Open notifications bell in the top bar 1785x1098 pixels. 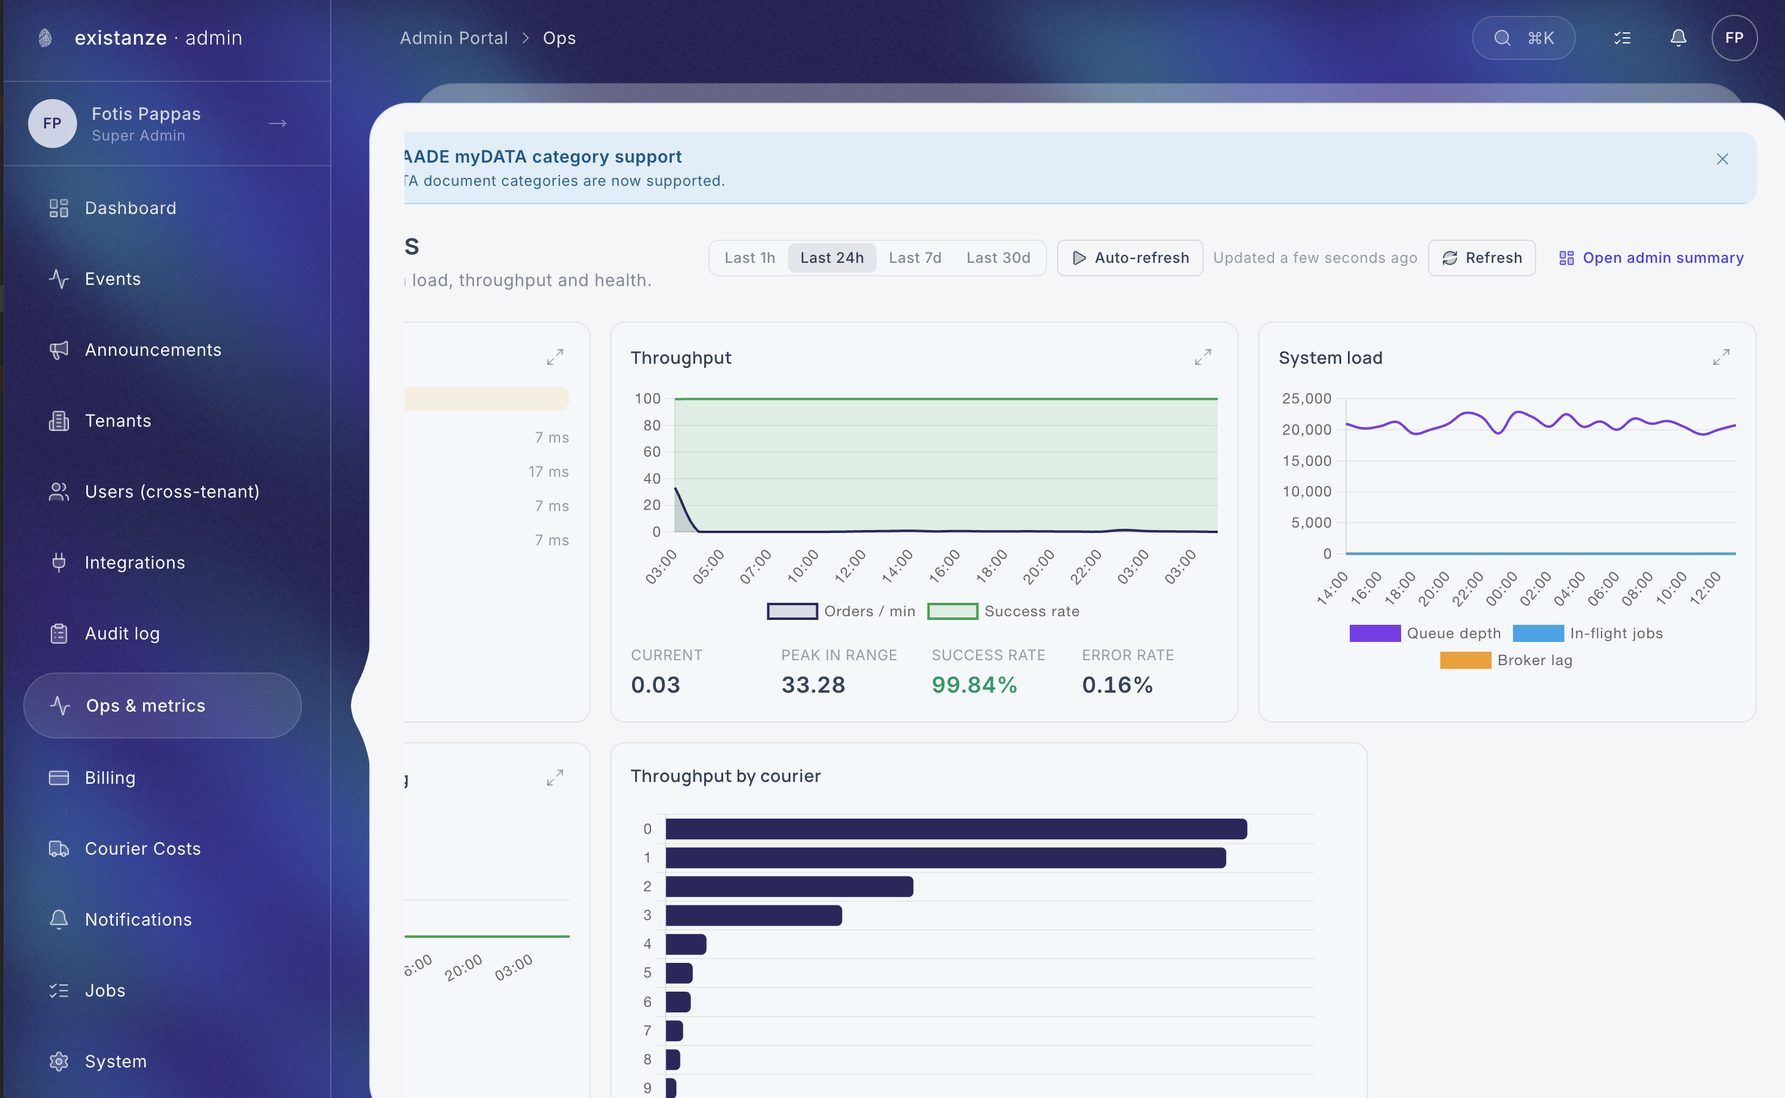coord(1678,38)
